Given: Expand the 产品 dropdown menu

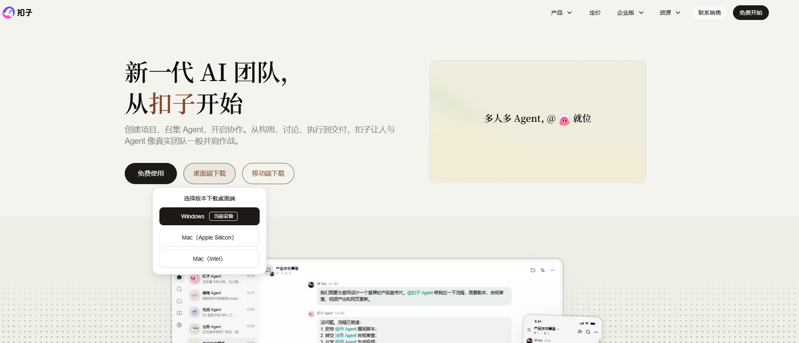Looking at the screenshot, I should pos(561,13).
